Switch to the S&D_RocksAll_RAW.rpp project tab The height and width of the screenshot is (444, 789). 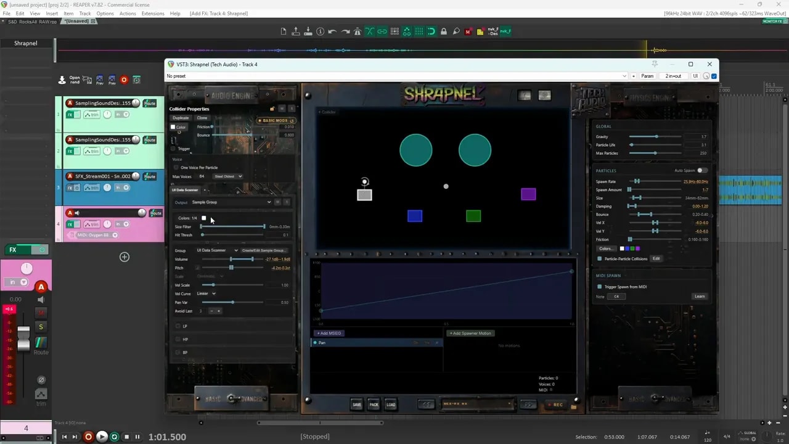coord(31,22)
